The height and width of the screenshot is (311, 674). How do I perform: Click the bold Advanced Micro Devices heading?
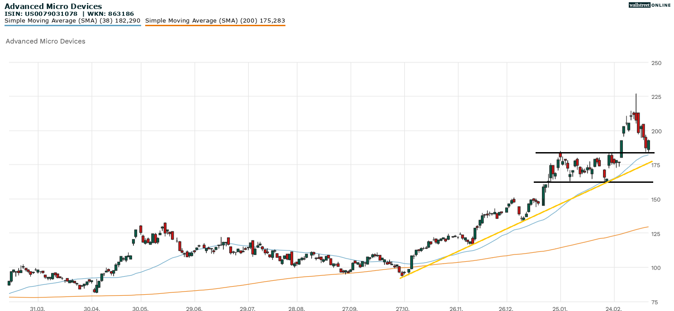(53, 6)
